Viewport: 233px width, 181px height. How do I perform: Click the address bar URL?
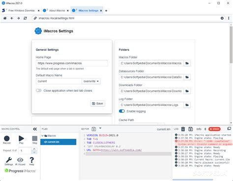pyautogui.click(x=57, y=18)
